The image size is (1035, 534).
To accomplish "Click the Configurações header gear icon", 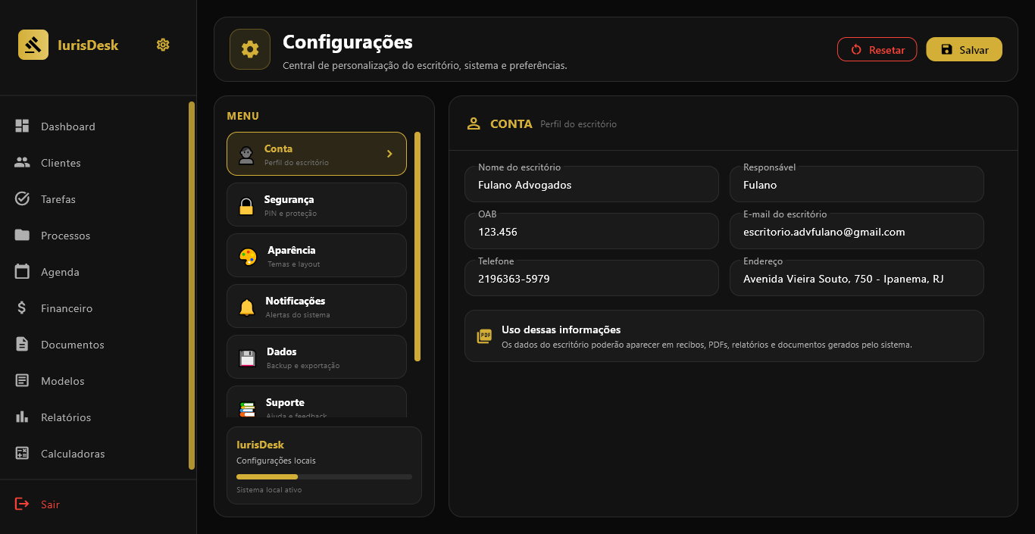I will [250, 49].
